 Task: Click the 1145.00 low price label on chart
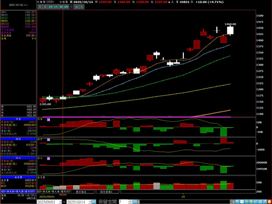45,104
